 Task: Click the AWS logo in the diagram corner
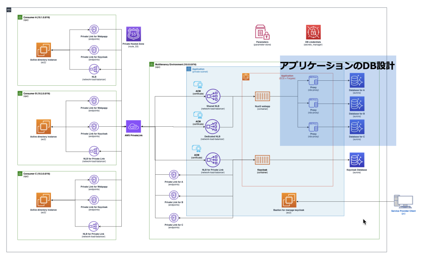(x=9, y=10)
